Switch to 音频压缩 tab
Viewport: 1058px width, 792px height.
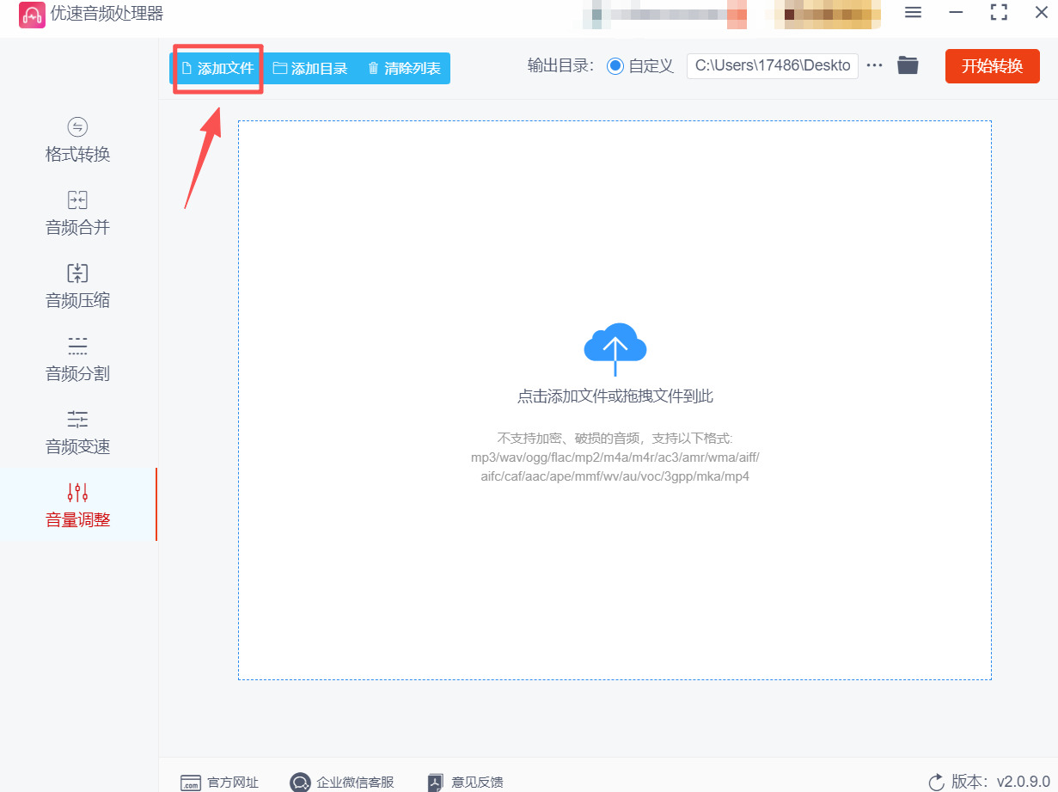tap(78, 287)
